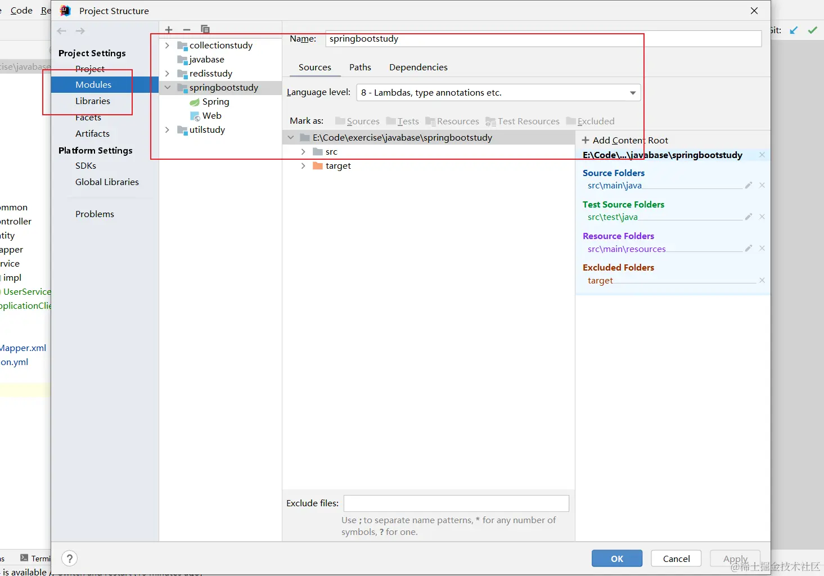Mark as Resources folder icon
This screenshot has width=824, height=576.
pyautogui.click(x=430, y=121)
